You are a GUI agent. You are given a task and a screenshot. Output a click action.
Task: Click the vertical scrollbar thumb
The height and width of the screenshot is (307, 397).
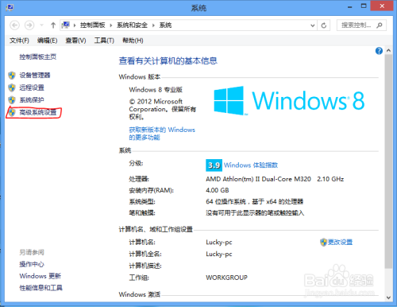[x=388, y=161]
